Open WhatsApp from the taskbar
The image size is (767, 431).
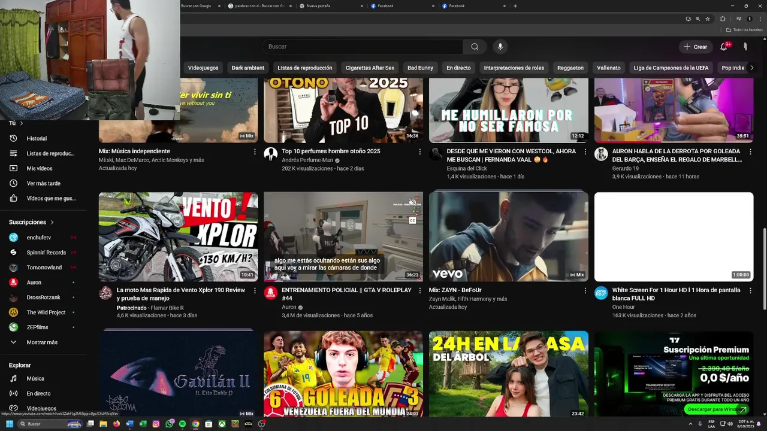[x=169, y=424]
